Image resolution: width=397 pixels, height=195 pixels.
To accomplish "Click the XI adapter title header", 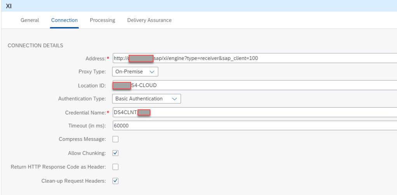I will [x=8, y=5].
